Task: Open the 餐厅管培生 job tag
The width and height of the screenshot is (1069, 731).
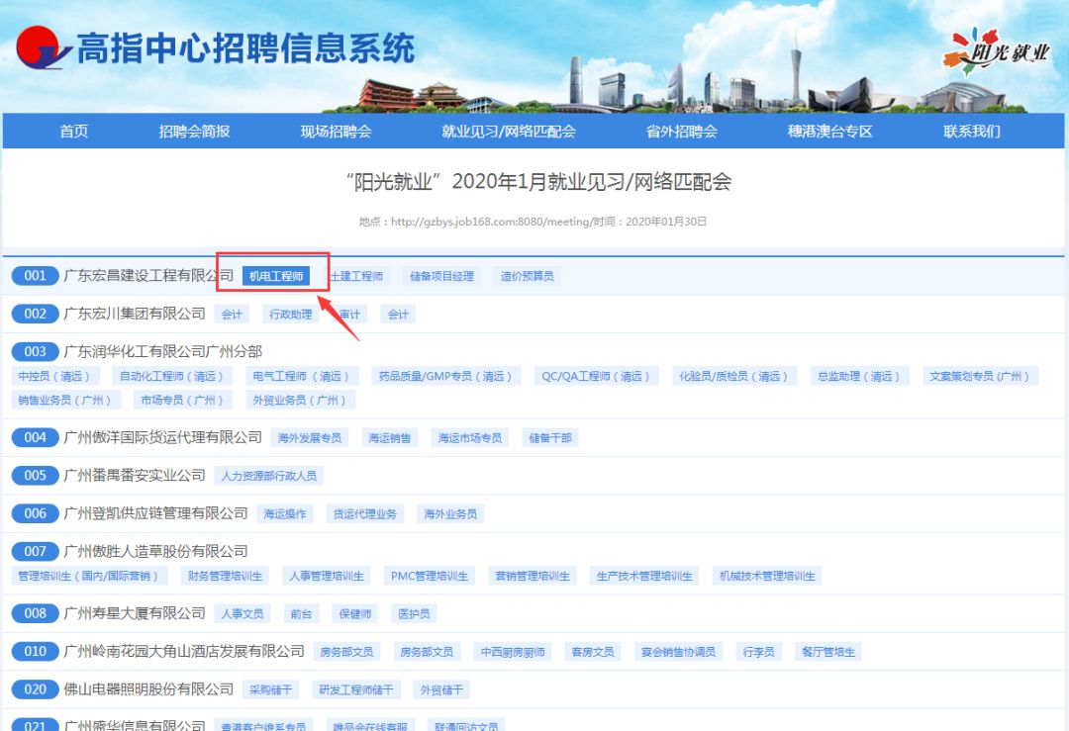Action: 828,652
